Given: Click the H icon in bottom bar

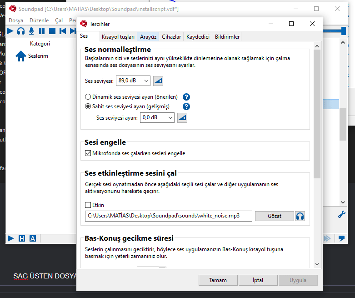Looking at the screenshot, I should (22, 238).
